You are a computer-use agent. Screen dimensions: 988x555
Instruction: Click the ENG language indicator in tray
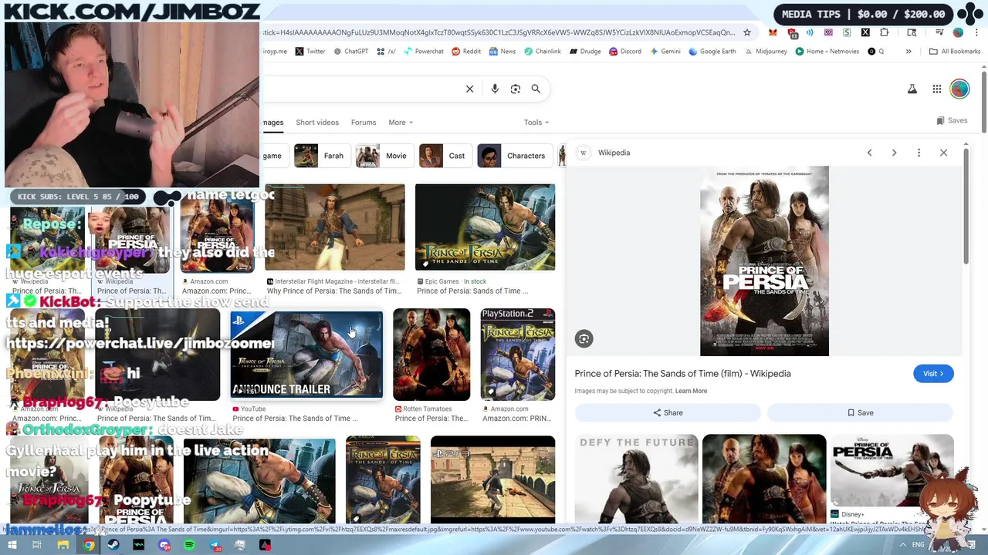pos(918,545)
